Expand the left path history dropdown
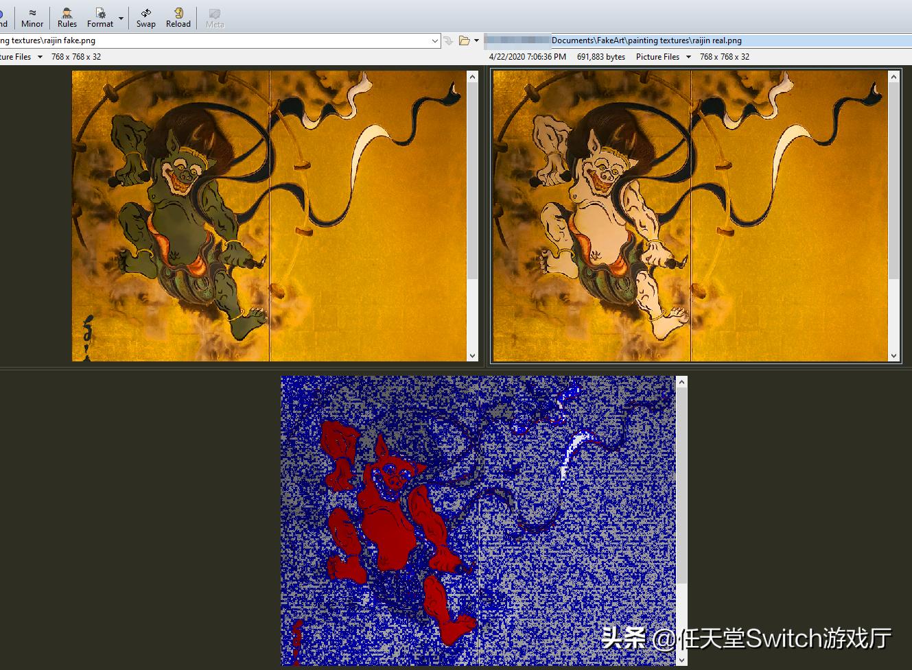Image resolution: width=912 pixels, height=670 pixels. tap(435, 41)
